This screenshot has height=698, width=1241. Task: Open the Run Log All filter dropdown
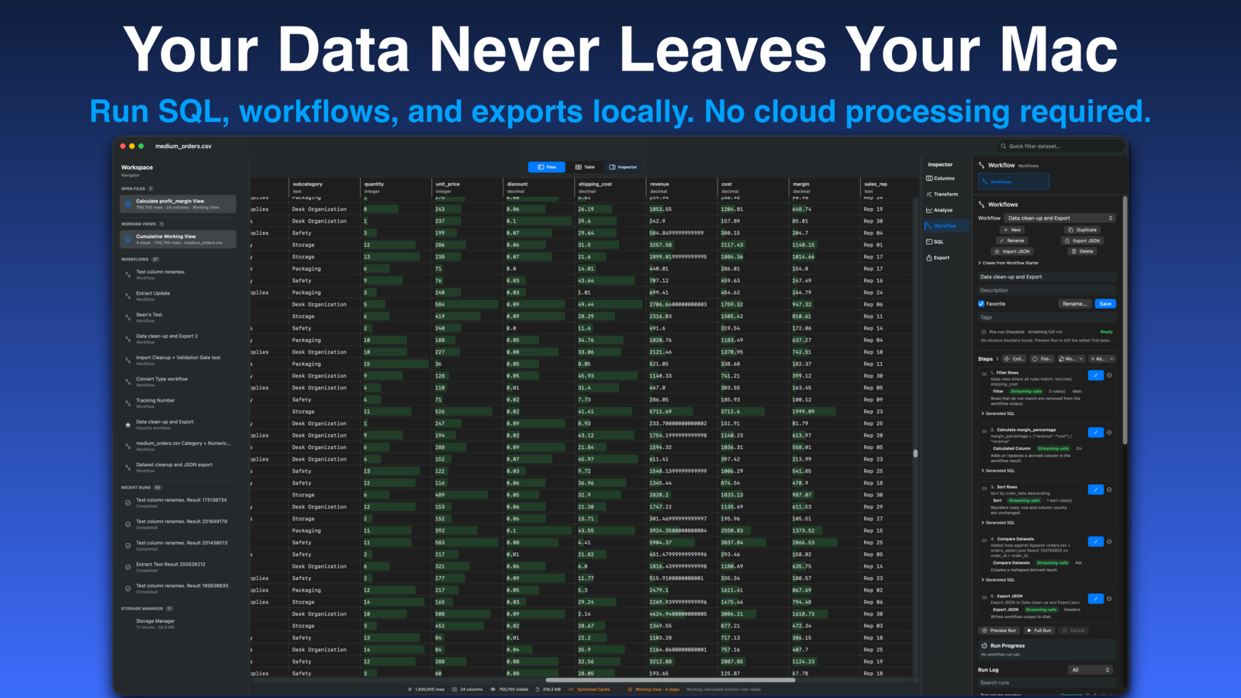[1091, 669]
